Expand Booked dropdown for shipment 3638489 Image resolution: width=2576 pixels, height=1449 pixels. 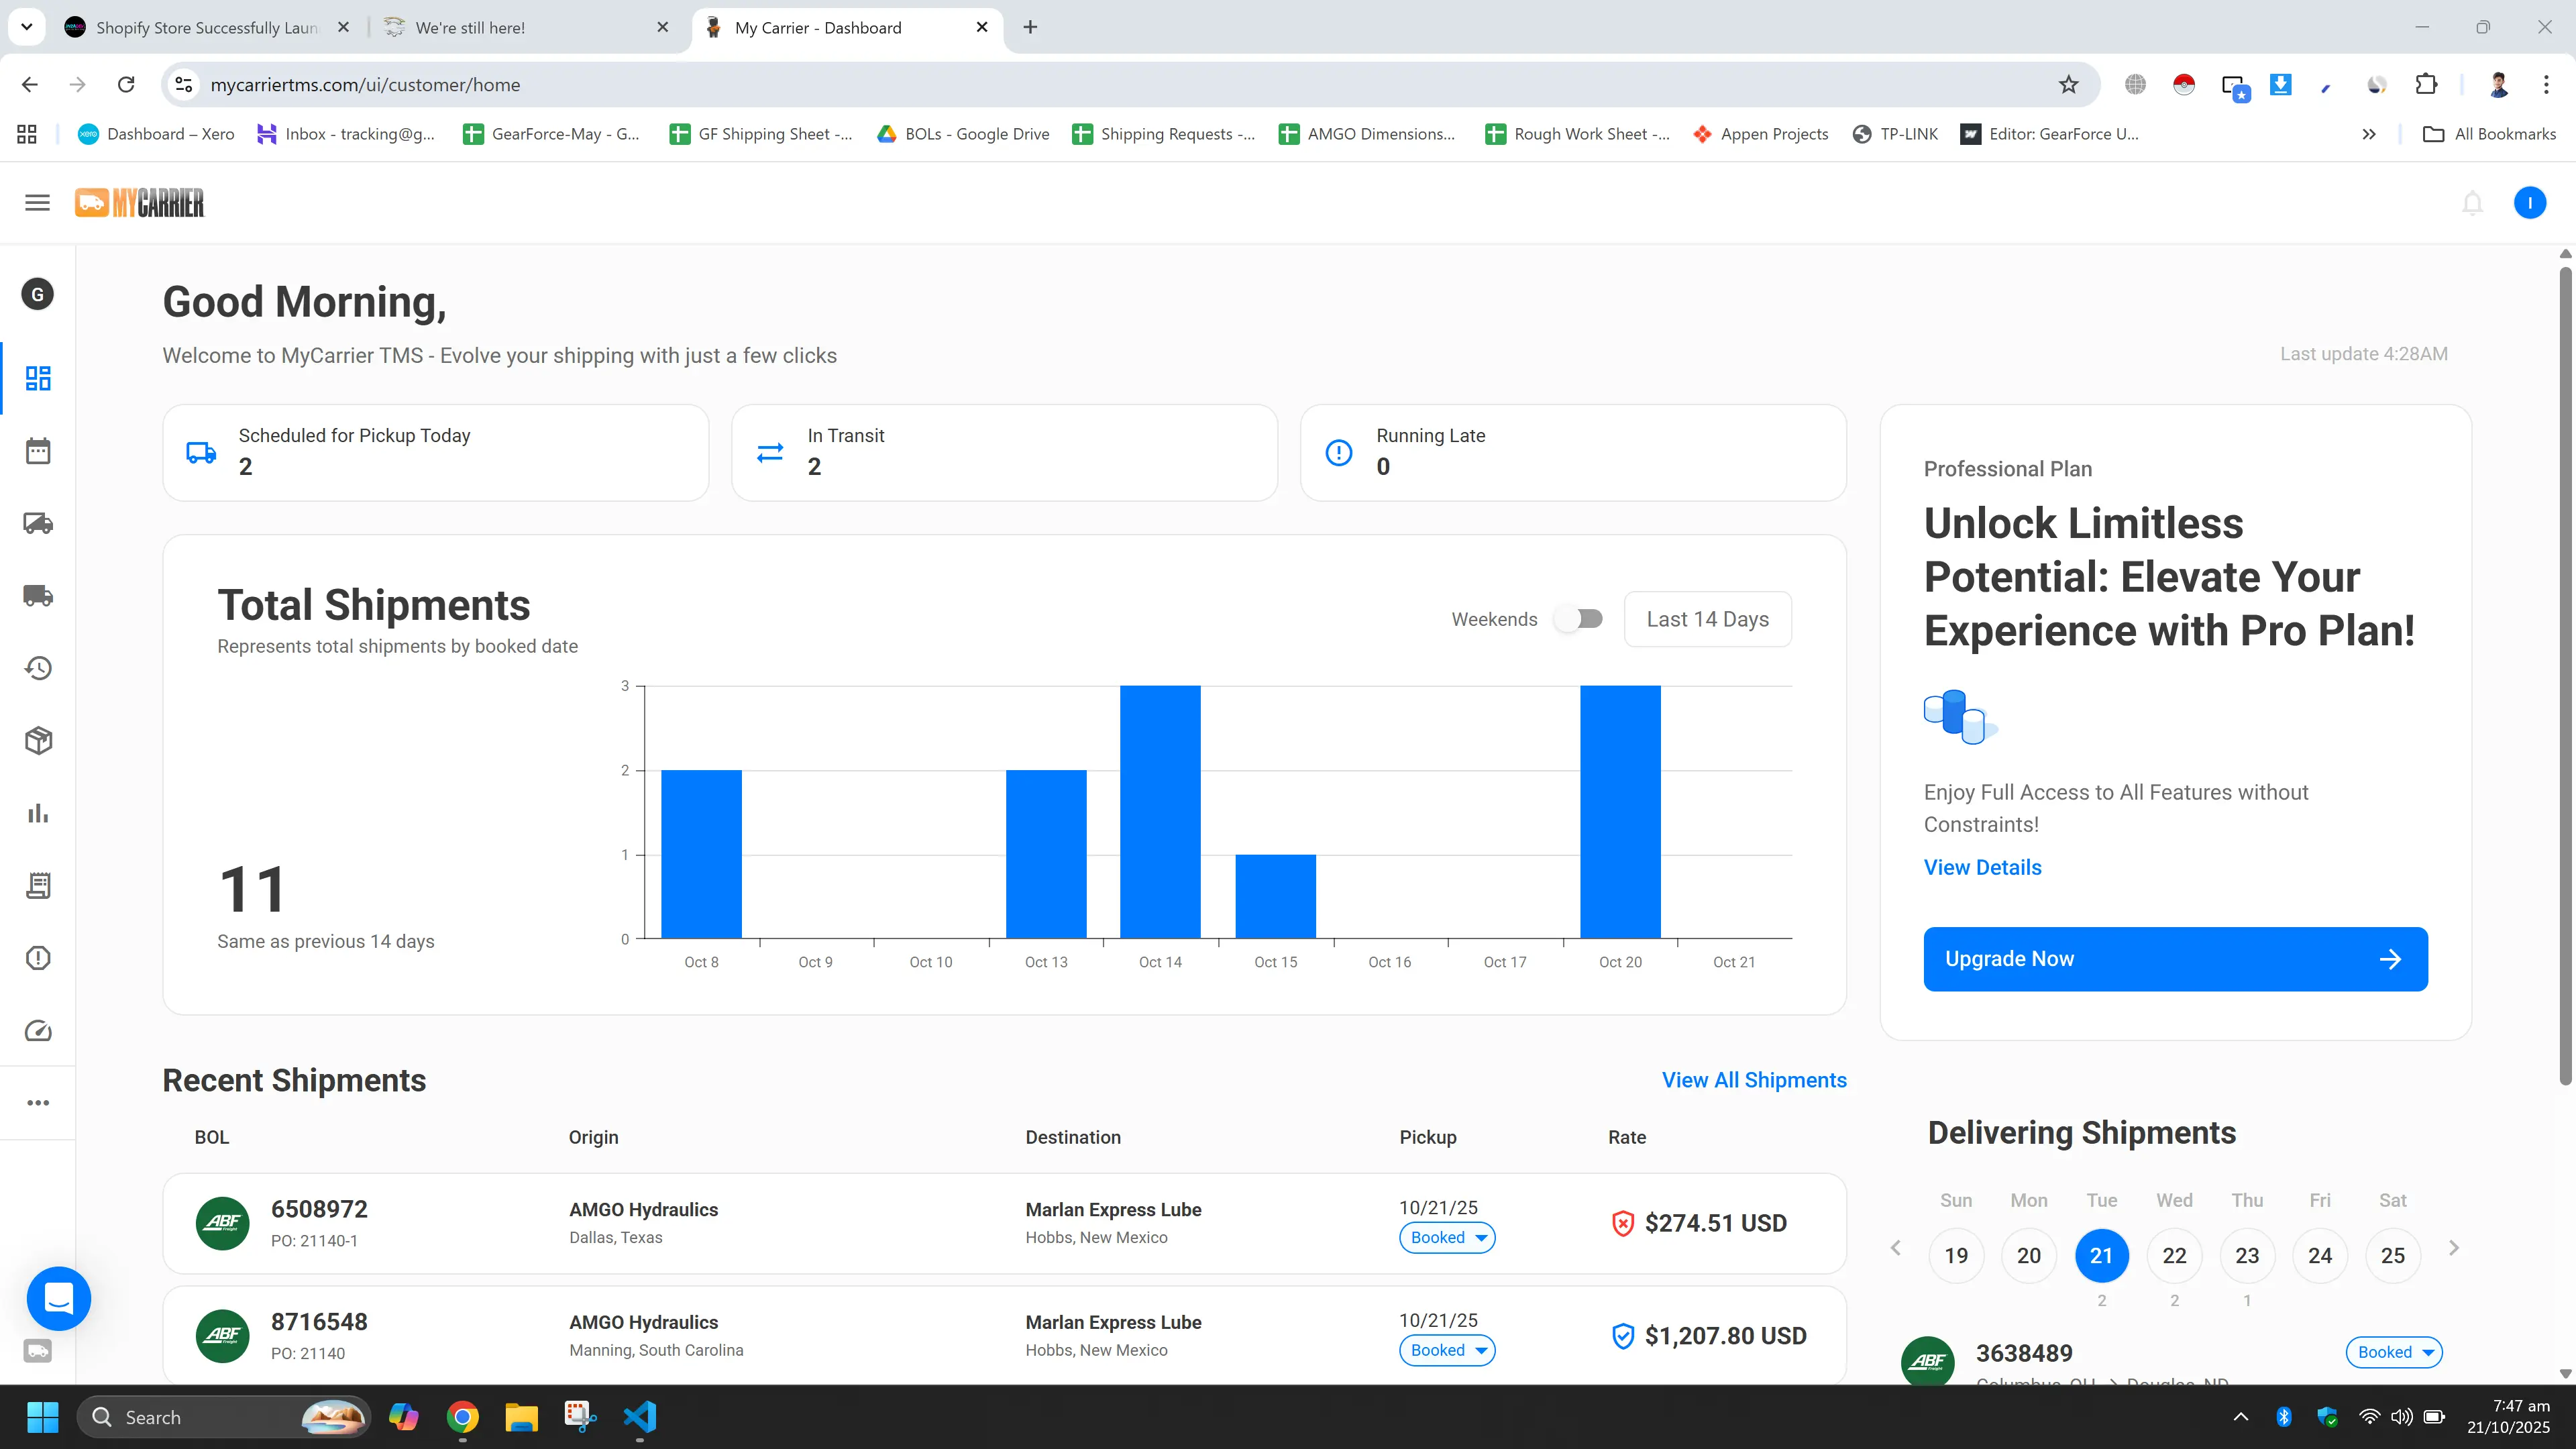point(2394,1352)
